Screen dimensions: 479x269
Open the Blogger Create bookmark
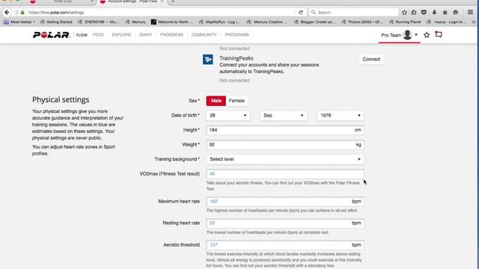click(314, 22)
